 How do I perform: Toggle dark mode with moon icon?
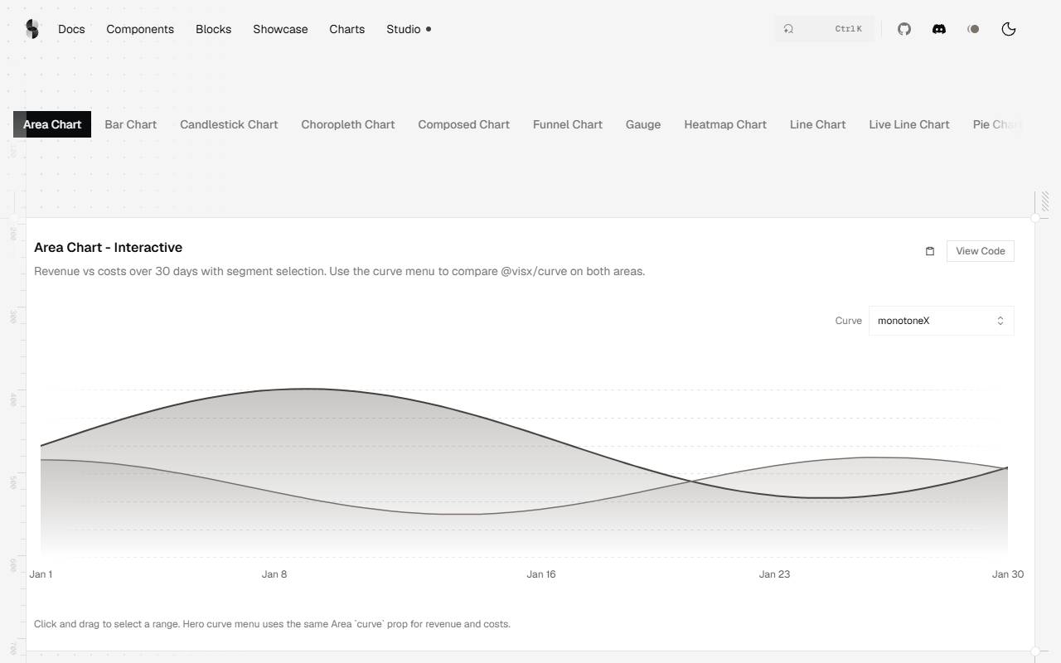tap(1009, 29)
